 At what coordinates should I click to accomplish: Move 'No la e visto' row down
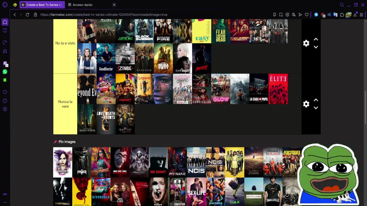pos(316,47)
